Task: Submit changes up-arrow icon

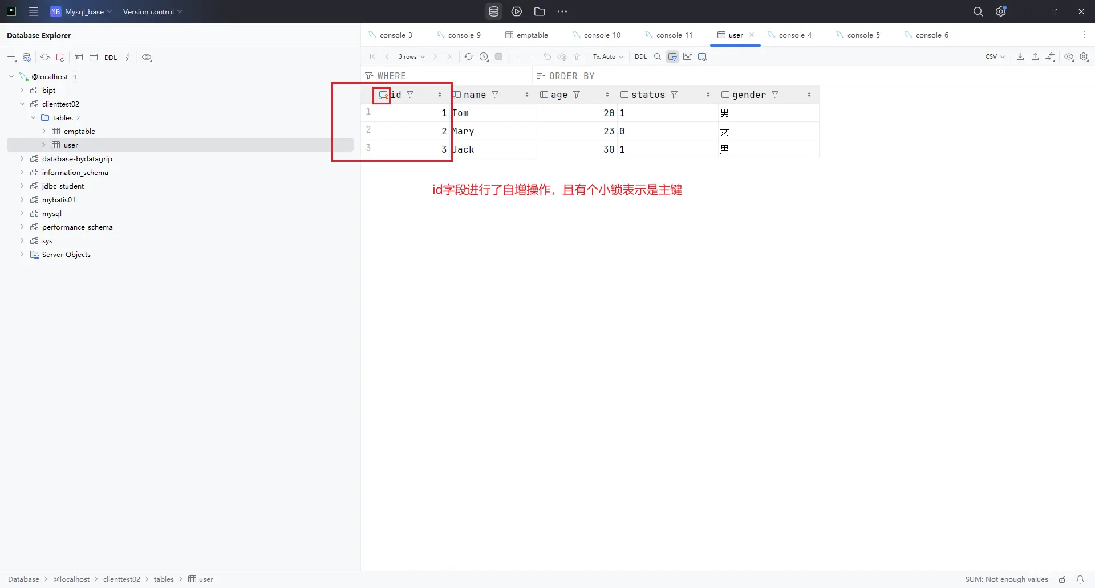Action: pos(577,56)
